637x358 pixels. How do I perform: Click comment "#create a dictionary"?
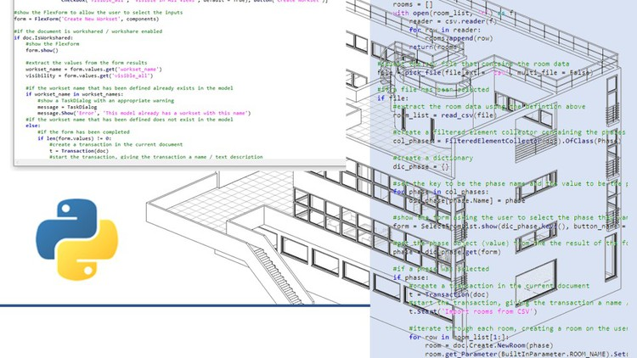[x=432, y=159]
